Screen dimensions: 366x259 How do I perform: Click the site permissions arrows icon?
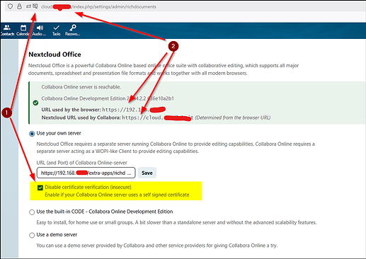coord(28,6)
